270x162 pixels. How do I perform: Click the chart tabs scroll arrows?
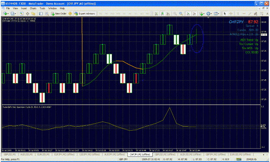[x=265, y=155]
